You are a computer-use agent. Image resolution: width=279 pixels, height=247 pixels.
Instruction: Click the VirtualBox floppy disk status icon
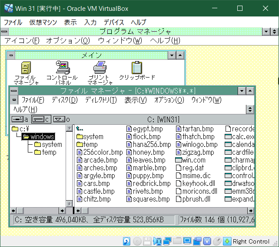147,241
